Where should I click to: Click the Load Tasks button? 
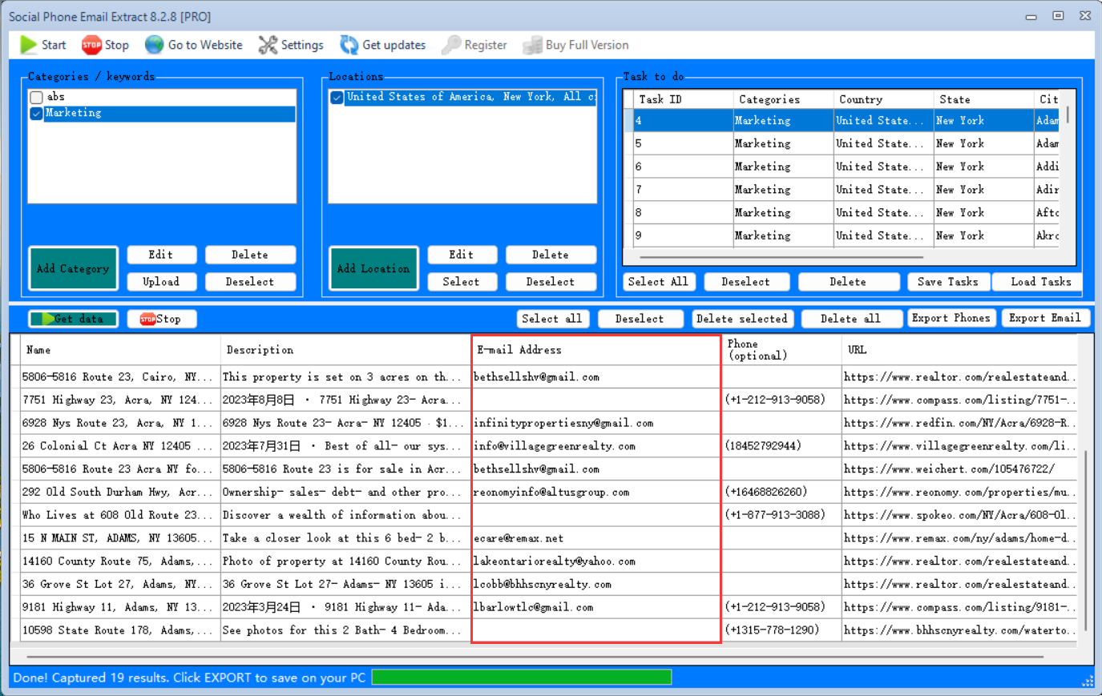point(1040,282)
